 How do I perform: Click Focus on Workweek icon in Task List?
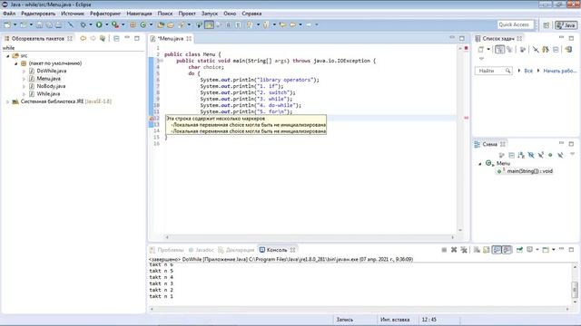pos(523,49)
